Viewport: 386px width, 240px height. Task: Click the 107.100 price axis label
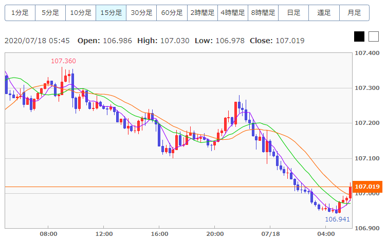pos(367,158)
